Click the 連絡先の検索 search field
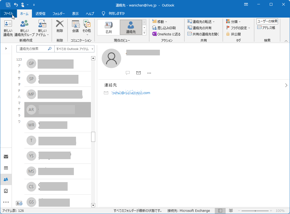The height and width of the screenshot is (214, 290). point(32,49)
